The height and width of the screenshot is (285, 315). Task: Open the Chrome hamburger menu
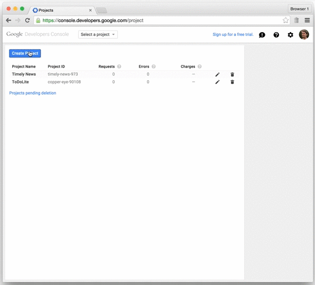pos(307,20)
